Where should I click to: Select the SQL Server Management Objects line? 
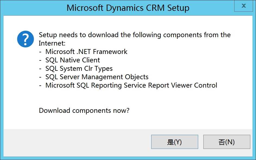tap(94, 77)
